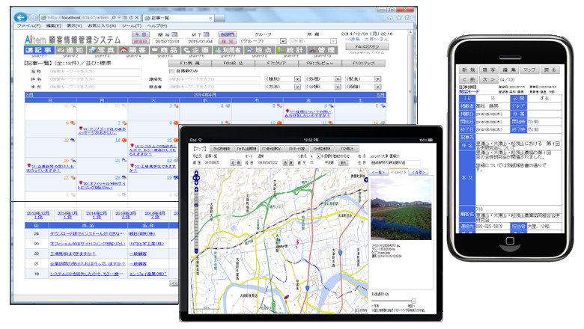Open the 商品 (products) module

click(181, 50)
